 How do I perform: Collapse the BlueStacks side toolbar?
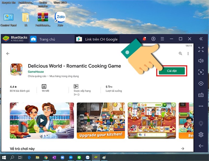[x=201, y=39]
